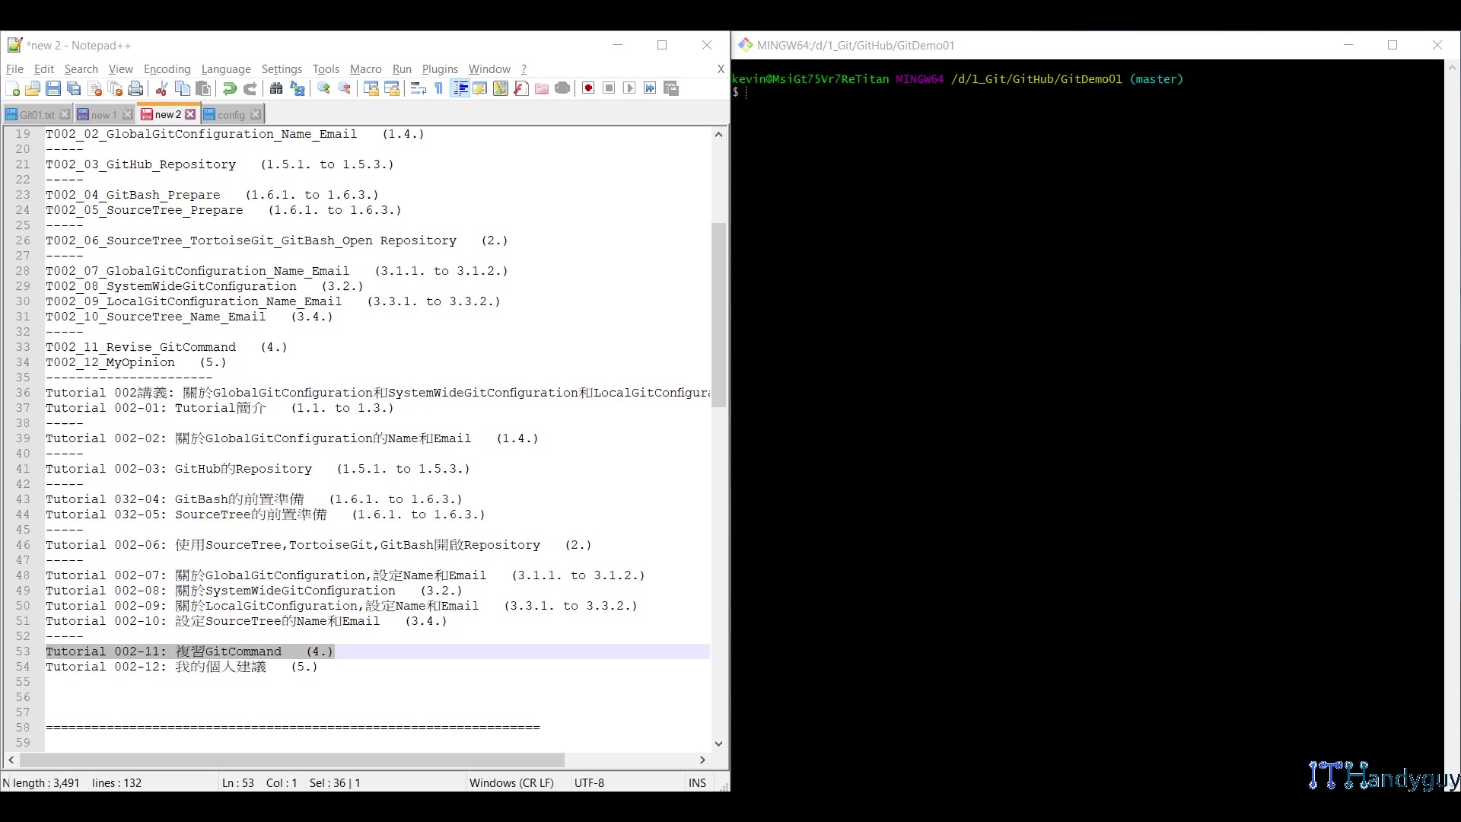This screenshot has height=822, width=1461.
Task: Zoom in using the magnifier icon
Action: click(x=323, y=88)
